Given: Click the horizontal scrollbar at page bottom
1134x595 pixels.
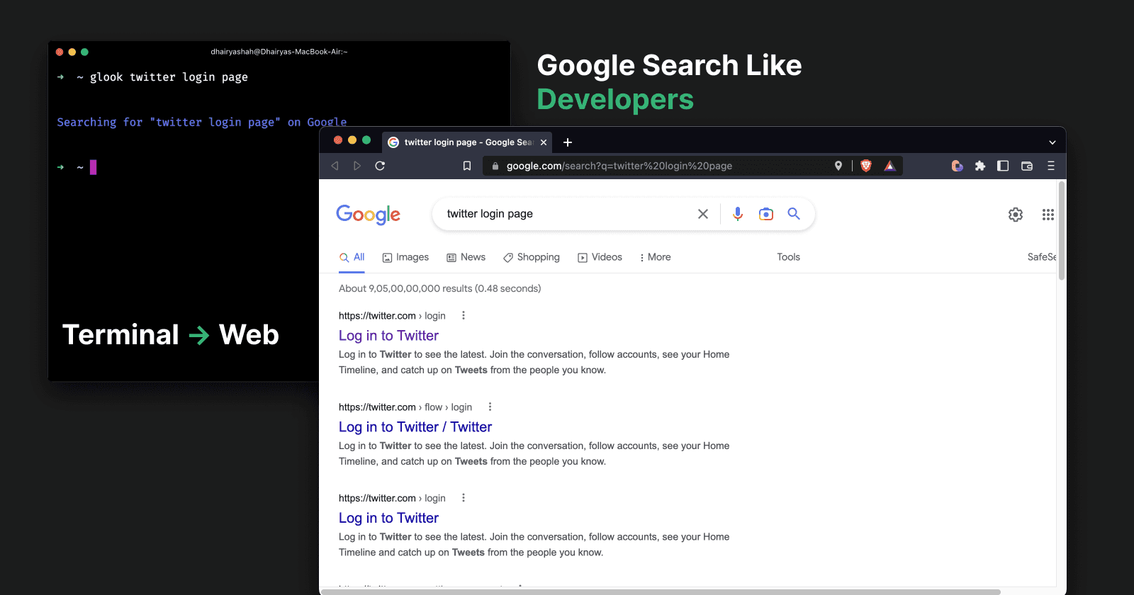Looking at the screenshot, I should [x=661, y=591].
